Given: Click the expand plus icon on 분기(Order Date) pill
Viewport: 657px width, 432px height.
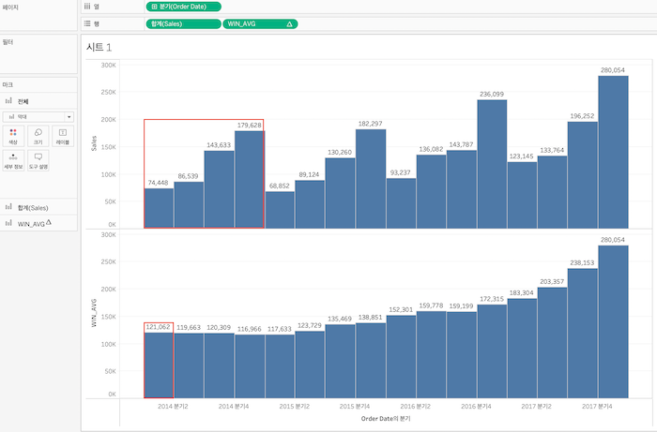Looking at the screenshot, I should pyautogui.click(x=154, y=7).
